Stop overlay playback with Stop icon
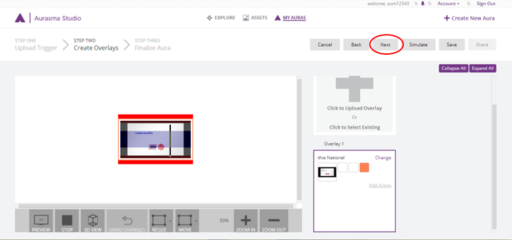The image size is (512, 240). point(67,221)
